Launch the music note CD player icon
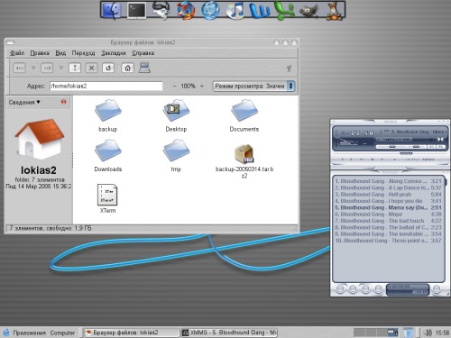The image size is (451, 338). click(235, 11)
